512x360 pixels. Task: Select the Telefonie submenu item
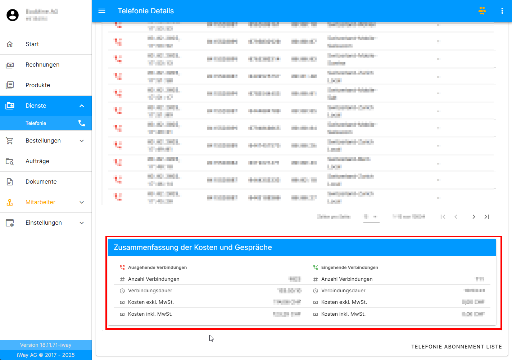(x=46, y=123)
